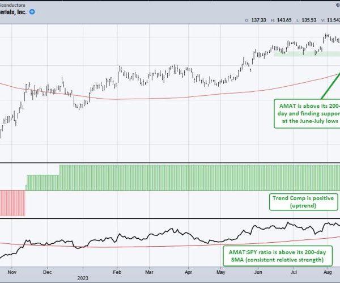Click the red negative Trend Composite histogram
Image resolution: width=340 pixels, height=283 pixels.
[12, 203]
